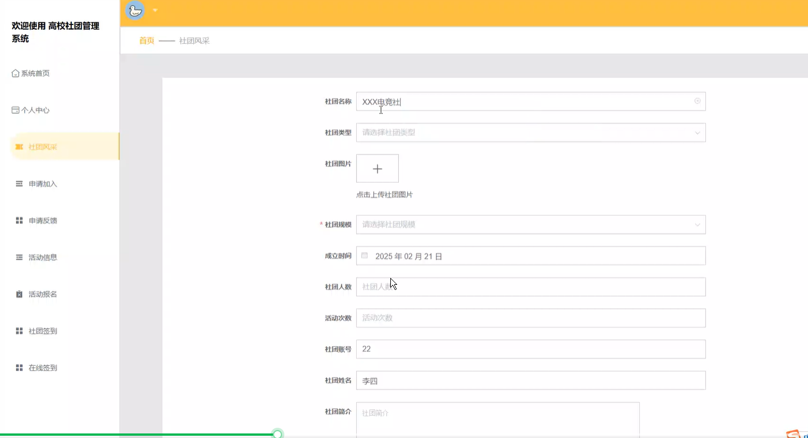The image size is (808, 438).
Task: Focus the 活动次数 input field
Action: pos(530,318)
